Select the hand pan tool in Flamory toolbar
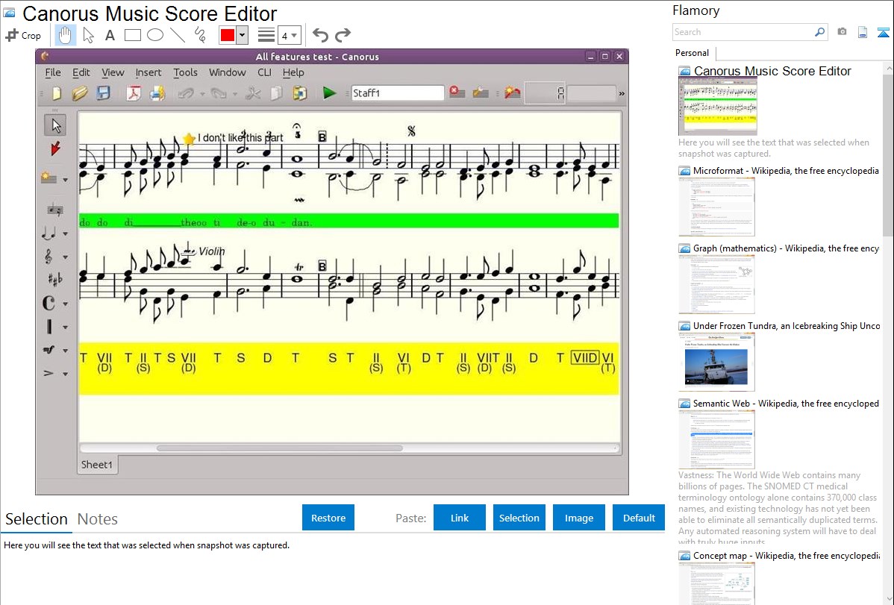Screen dimensions: 894x605 65,35
